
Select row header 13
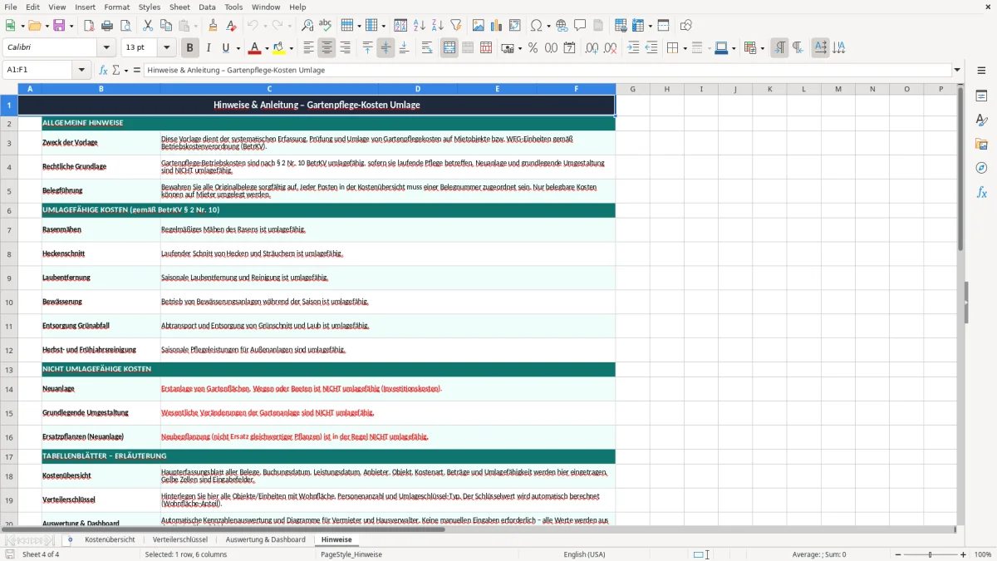click(9, 369)
